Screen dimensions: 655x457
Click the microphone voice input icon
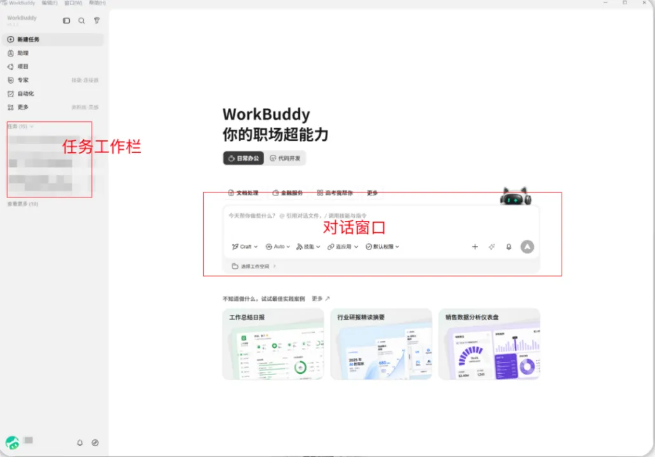[x=509, y=247]
